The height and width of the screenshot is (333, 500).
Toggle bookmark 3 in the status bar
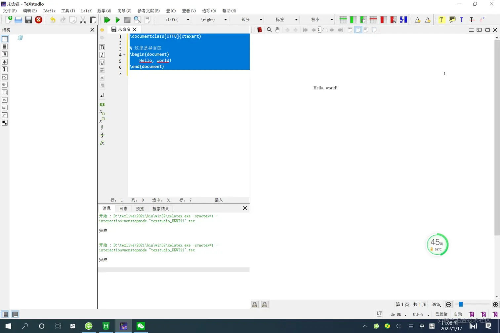pyautogui.click(x=495, y=314)
